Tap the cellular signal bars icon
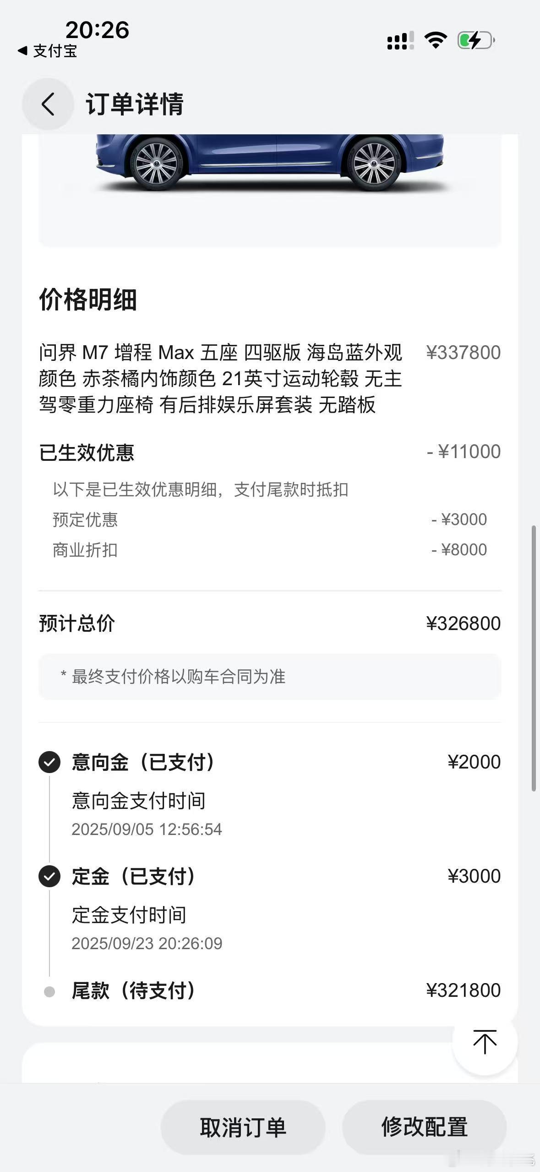The image size is (540, 1172). (x=400, y=40)
